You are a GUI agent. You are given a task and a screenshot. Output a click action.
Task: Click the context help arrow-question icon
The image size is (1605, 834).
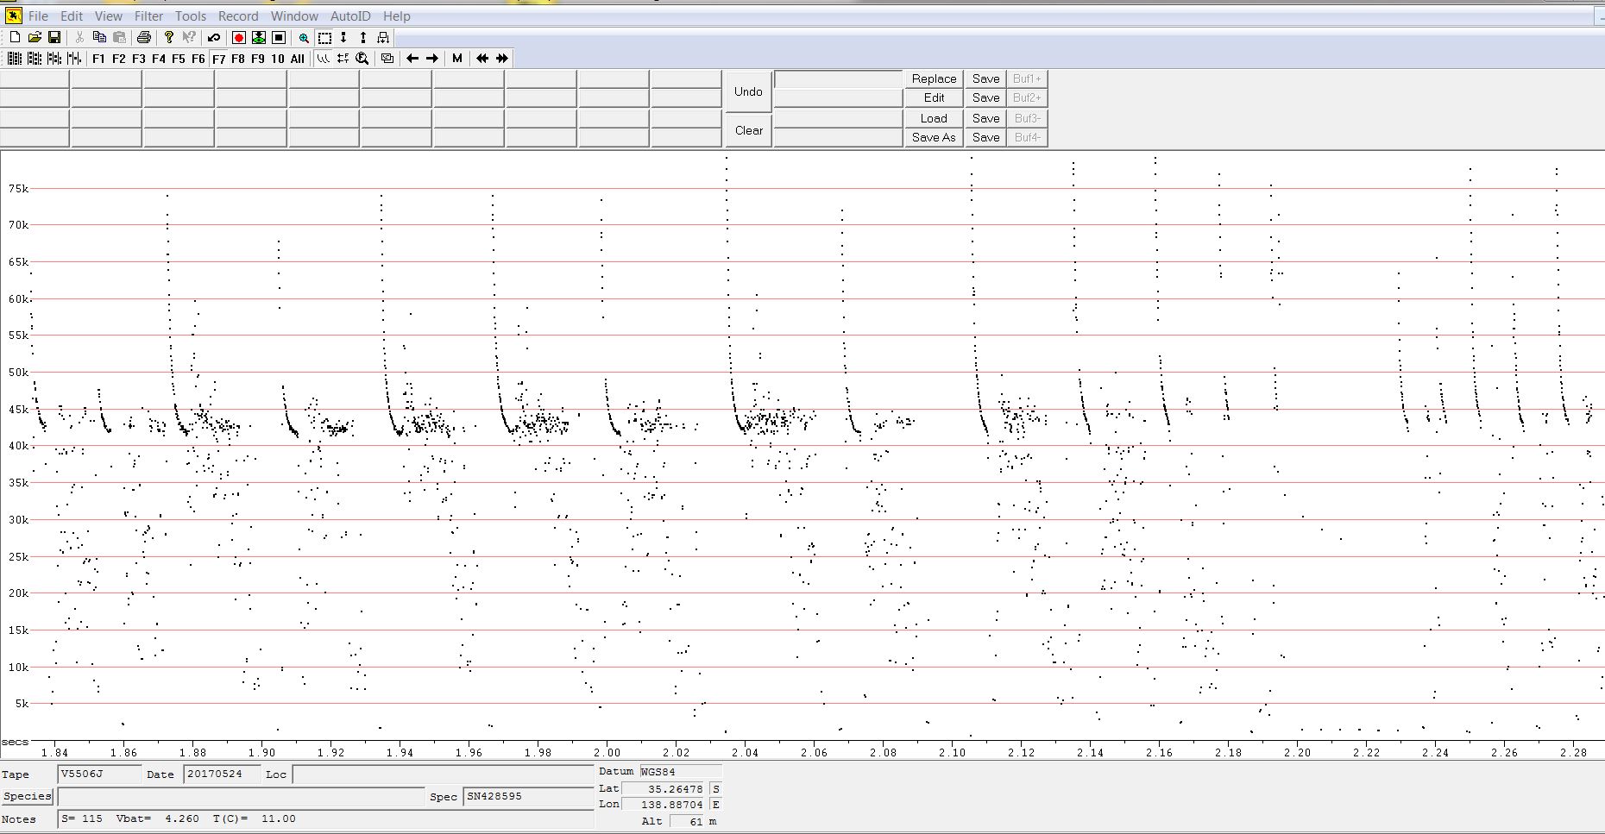(x=189, y=37)
